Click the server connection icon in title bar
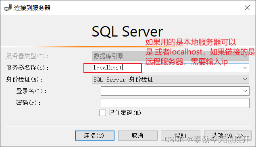The height and width of the screenshot is (147, 256). [8, 8]
